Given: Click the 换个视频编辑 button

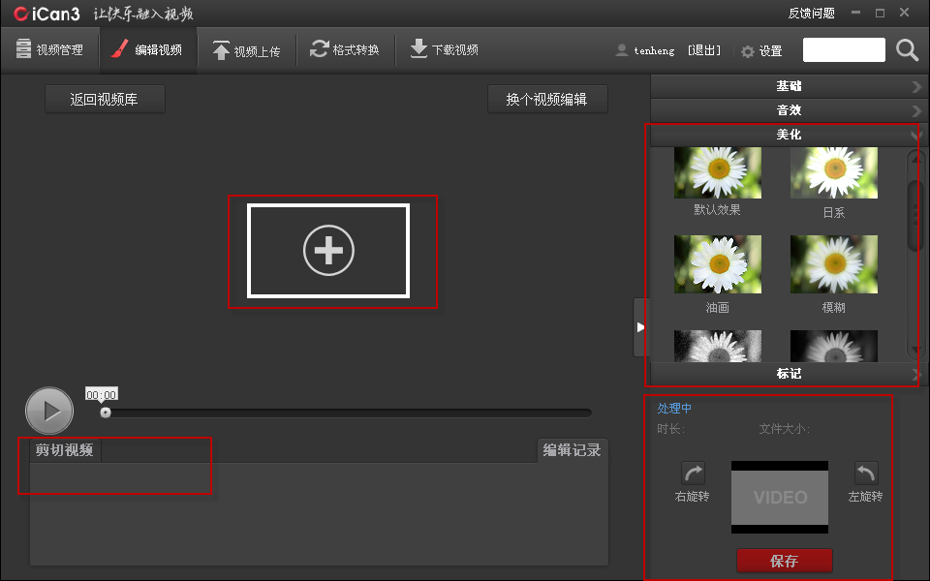Looking at the screenshot, I should 547,99.
